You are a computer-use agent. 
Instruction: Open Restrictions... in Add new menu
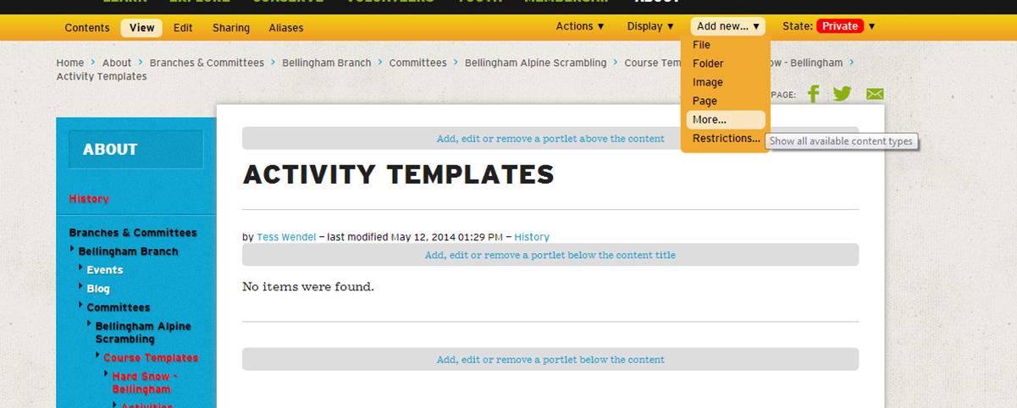click(x=725, y=138)
